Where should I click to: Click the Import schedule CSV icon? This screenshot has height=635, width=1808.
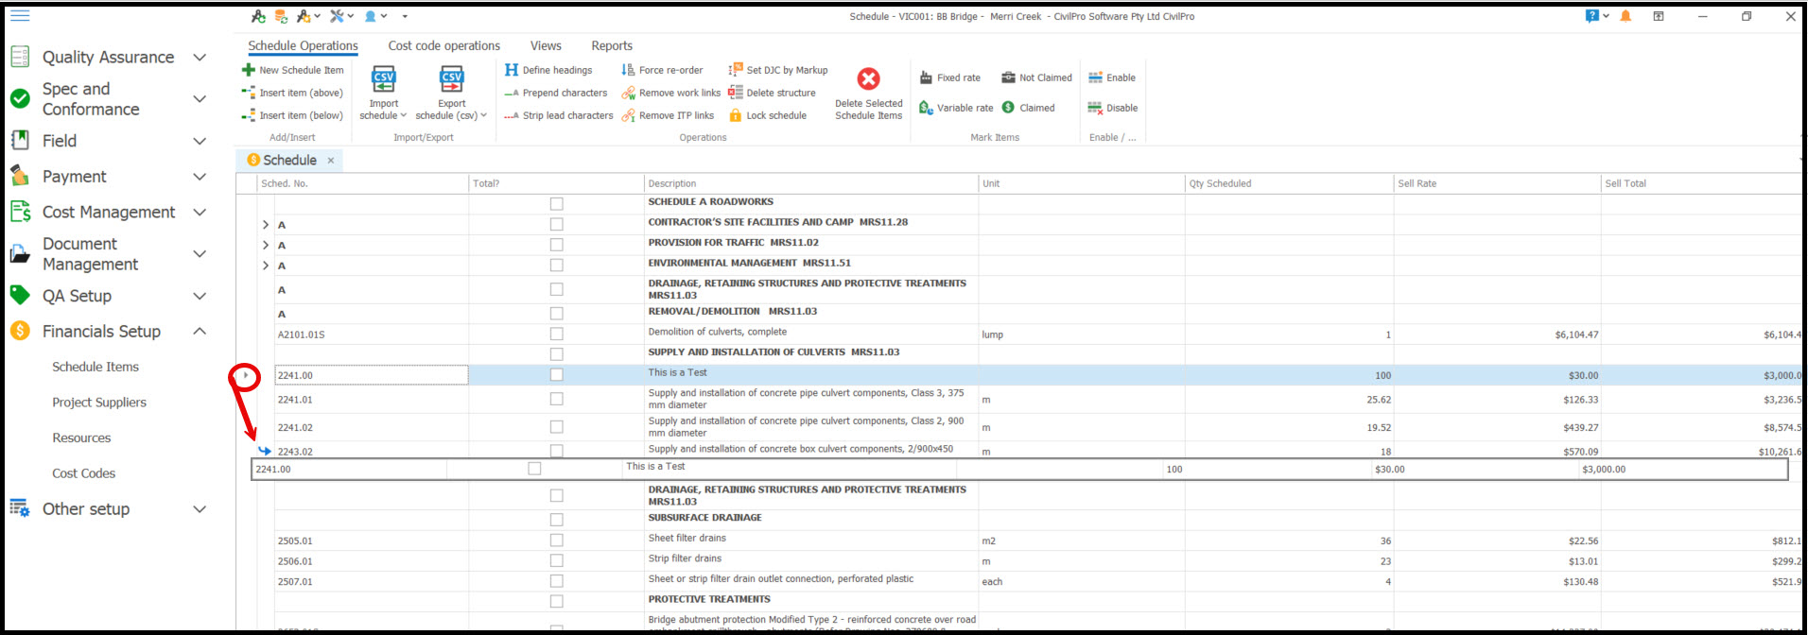(383, 79)
